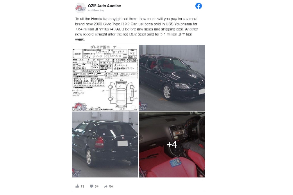Click the 34 count beside comment bubble
The height and width of the screenshot is (195, 293).
coord(96,186)
